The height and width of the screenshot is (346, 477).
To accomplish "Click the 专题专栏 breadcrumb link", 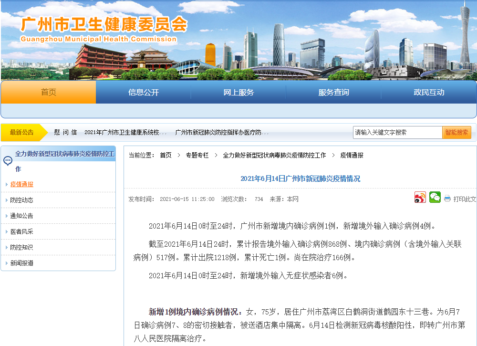I will (x=197, y=156).
